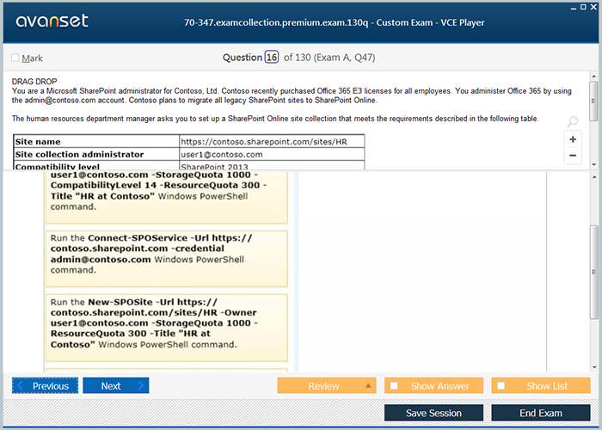
Task: Click the question text scroll-down arrow
Action: (x=594, y=165)
